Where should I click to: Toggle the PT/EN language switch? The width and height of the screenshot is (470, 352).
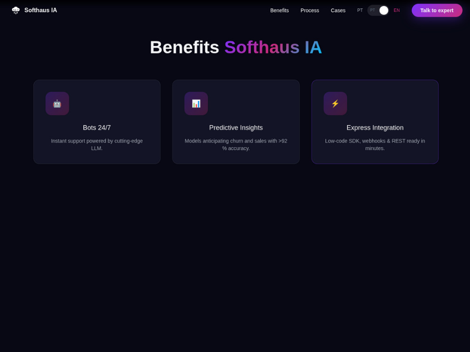pos(378,10)
